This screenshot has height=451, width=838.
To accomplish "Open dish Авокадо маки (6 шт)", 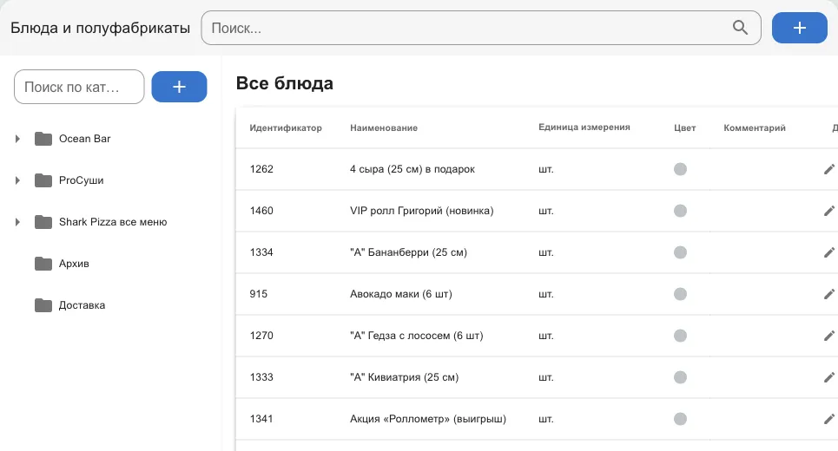I will pyautogui.click(x=401, y=294).
